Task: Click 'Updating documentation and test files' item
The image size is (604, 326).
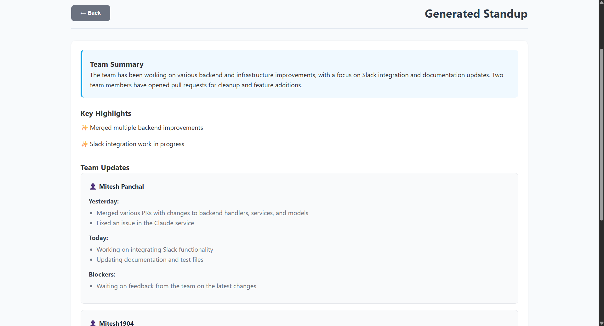Action: coord(150,260)
